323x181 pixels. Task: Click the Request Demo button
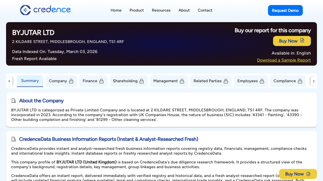[x=285, y=10]
